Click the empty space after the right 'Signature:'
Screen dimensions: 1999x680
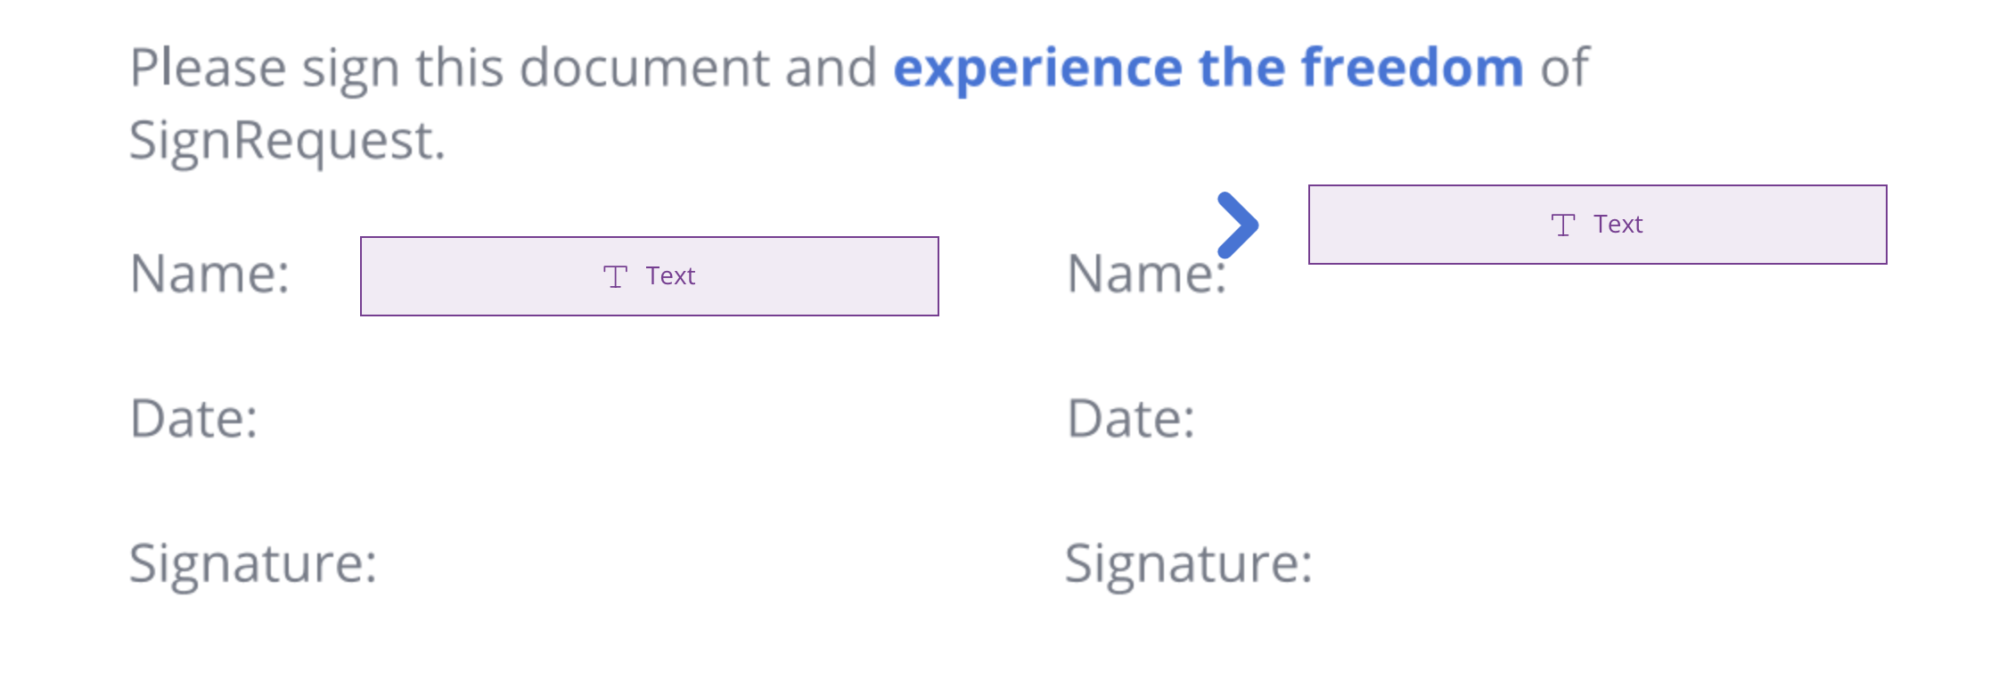[x=1604, y=564]
